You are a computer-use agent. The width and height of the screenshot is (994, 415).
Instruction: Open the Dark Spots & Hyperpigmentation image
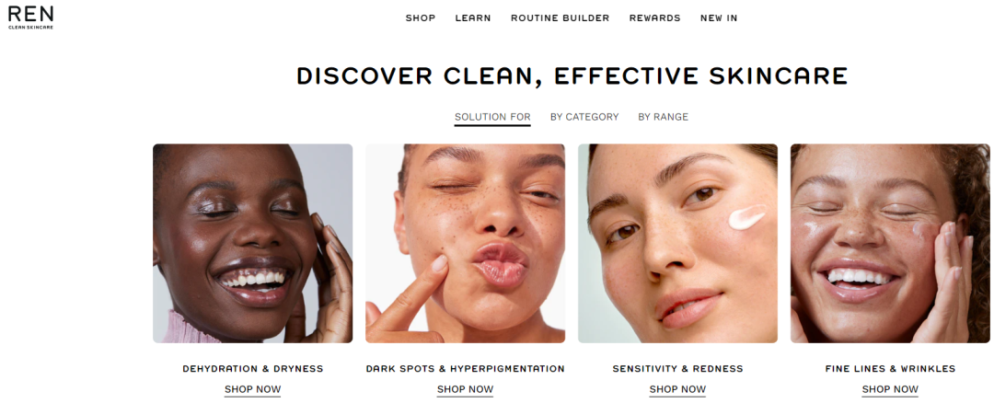pyautogui.click(x=466, y=243)
